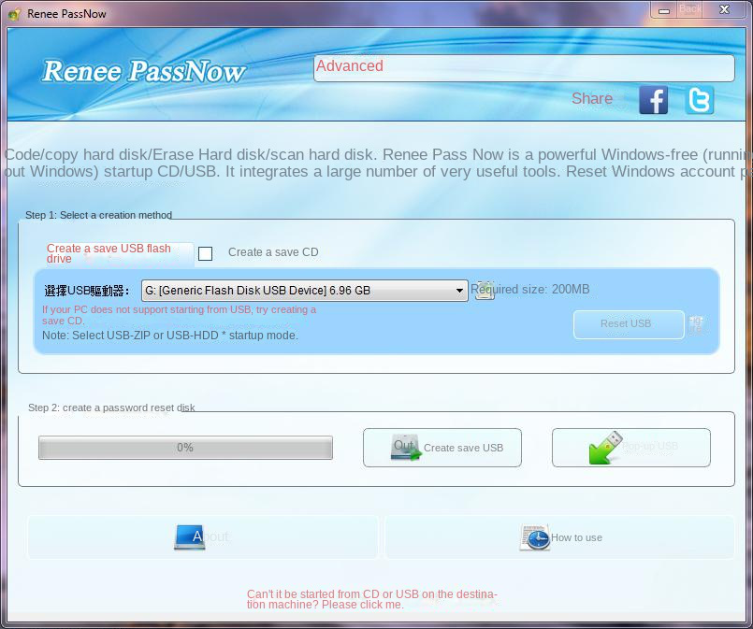Click the "Step 1: Select a creation method" label
Screen dimensions: 753x629
pyautogui.click(x=98, y=215)
